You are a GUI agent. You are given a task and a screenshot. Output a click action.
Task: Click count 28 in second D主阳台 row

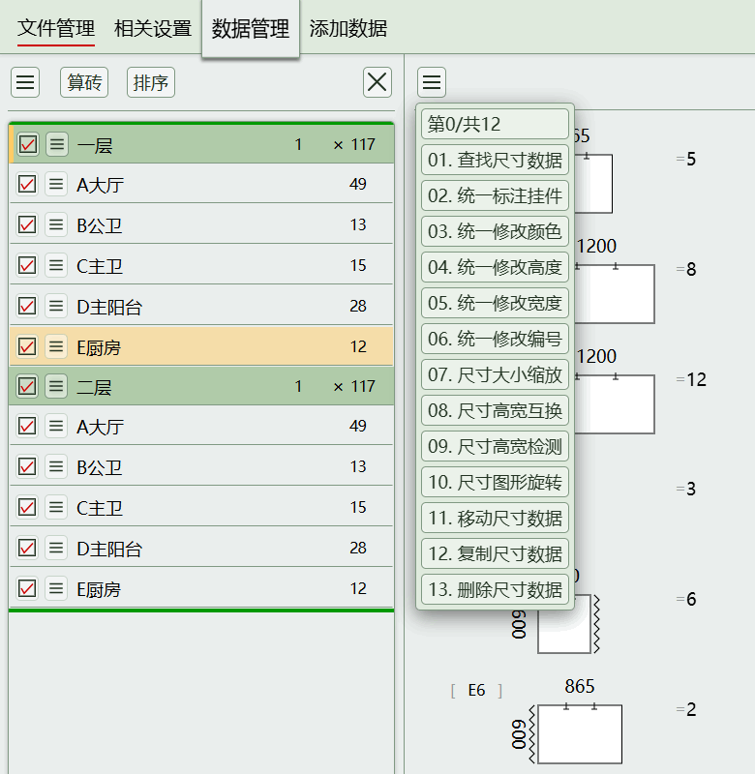coord(358,548)
